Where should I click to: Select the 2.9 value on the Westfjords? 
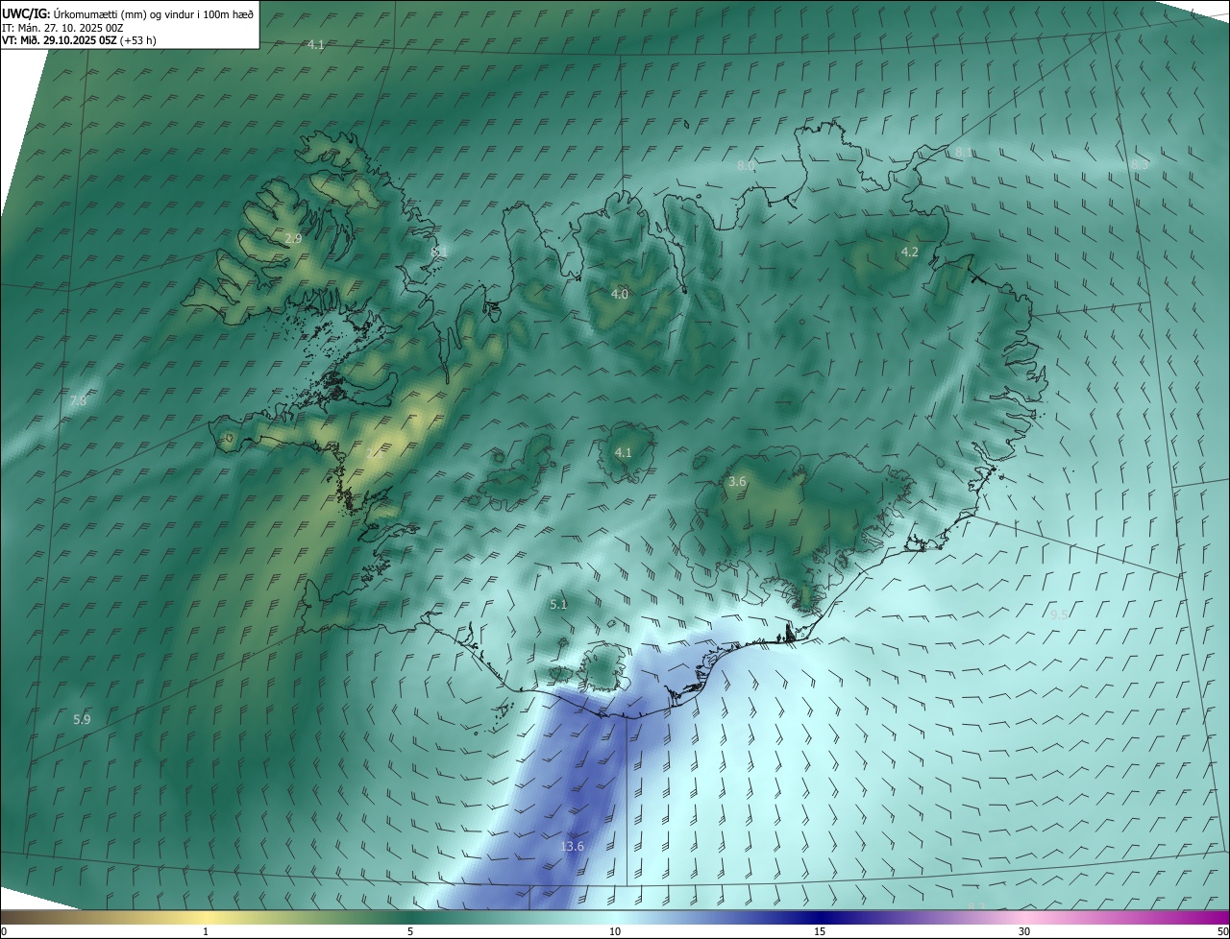(x=293, y=238)
